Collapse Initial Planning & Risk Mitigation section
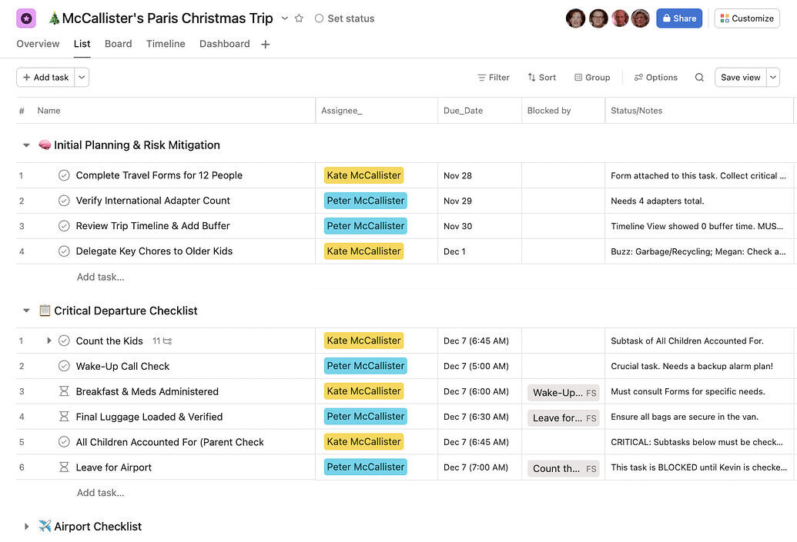Viewport: 797px width, 542px height. click(26, 145)
